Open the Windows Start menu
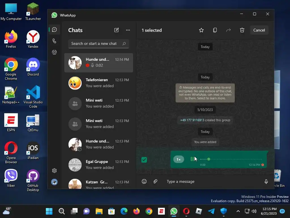The image size is (290, 218). point(49,211)
